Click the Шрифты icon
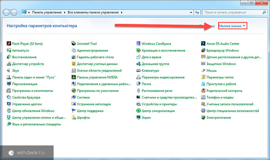This screenshot has width=270, height=160. tap(74, 117)
